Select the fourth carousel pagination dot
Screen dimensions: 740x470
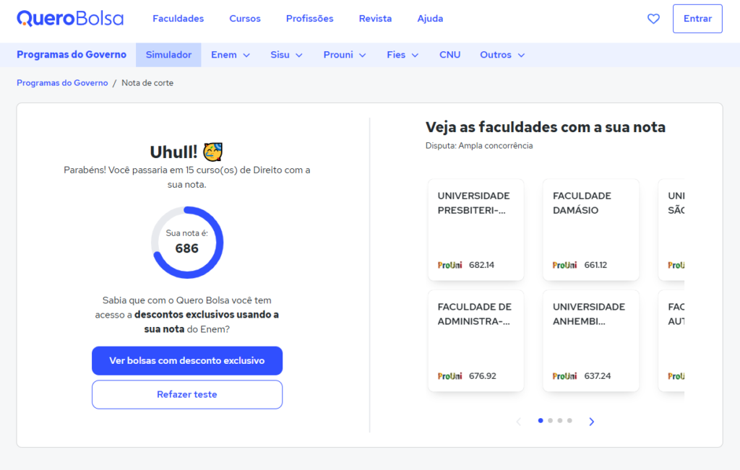coord(569,419)
